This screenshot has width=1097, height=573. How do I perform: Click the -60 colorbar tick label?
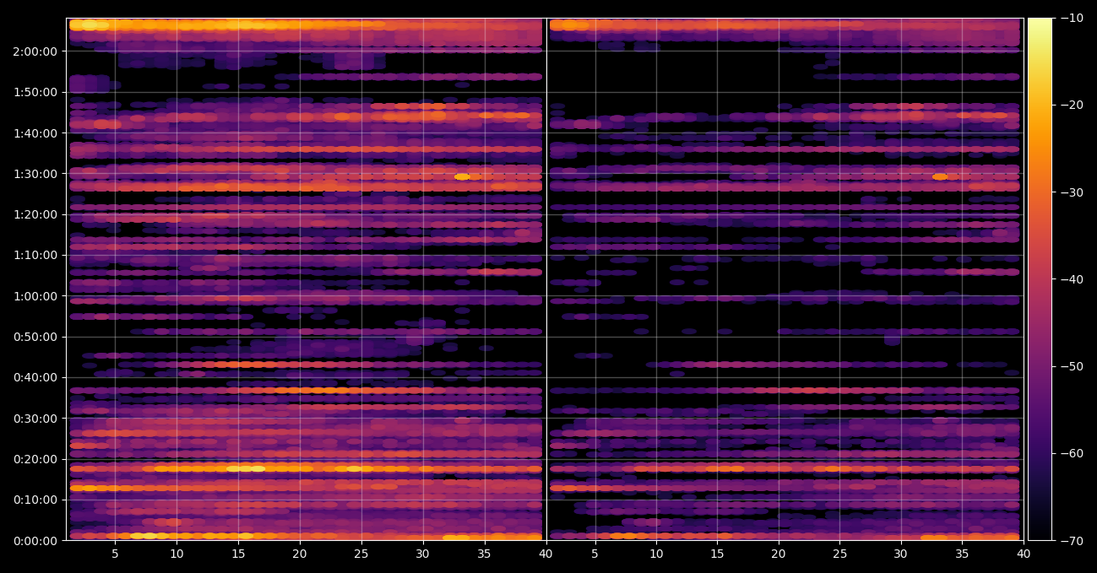pos(1072,453)
